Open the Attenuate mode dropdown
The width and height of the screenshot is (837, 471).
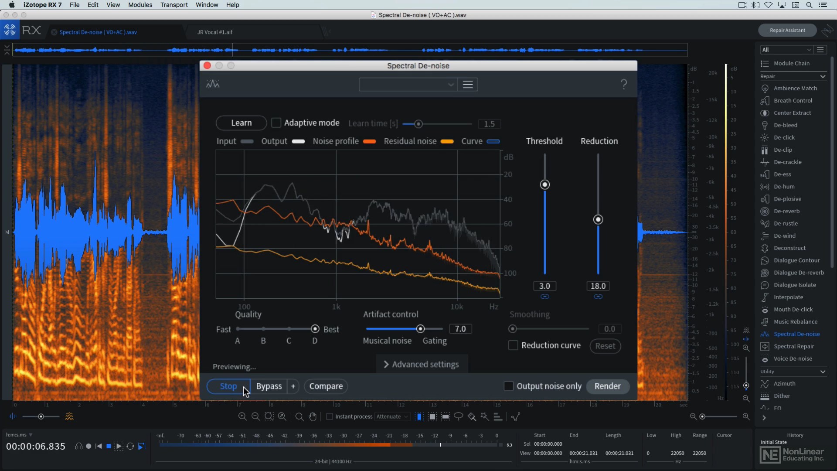tap(392, 416)
